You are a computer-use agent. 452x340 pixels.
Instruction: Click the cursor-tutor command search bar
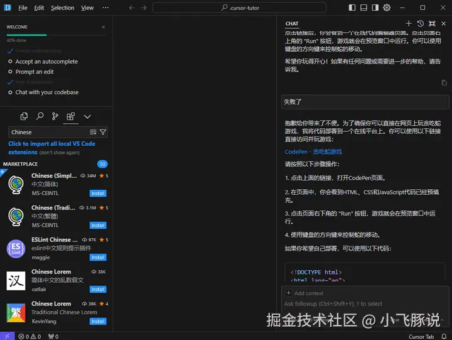[x=239, y=8]
